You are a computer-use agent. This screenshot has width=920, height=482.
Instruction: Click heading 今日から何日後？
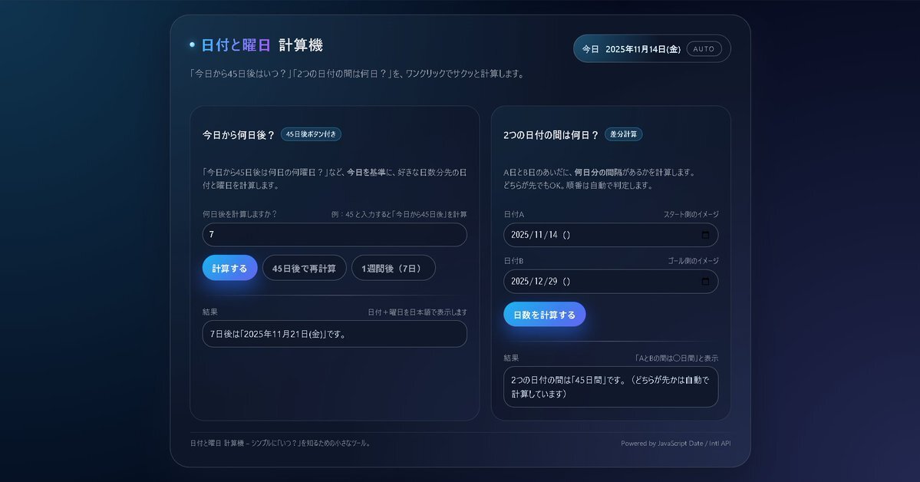coord(238,135)
